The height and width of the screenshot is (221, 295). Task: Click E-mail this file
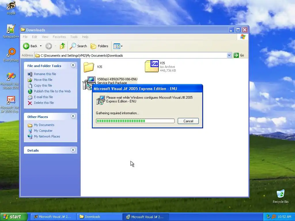point(43,97)
